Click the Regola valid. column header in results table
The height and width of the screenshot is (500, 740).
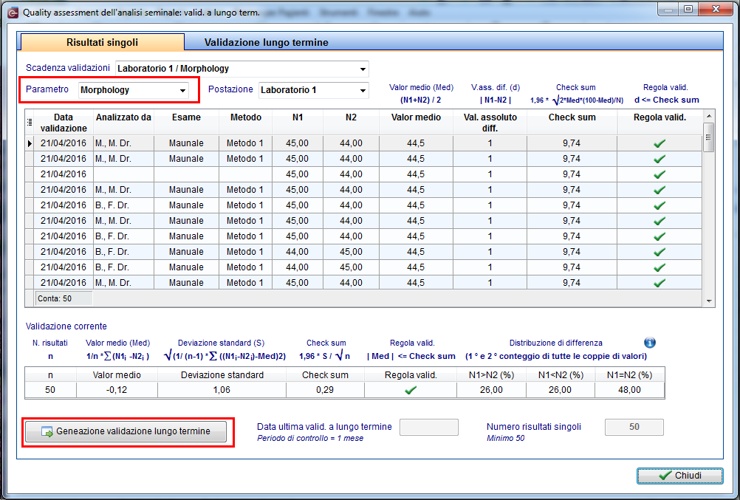660,123
